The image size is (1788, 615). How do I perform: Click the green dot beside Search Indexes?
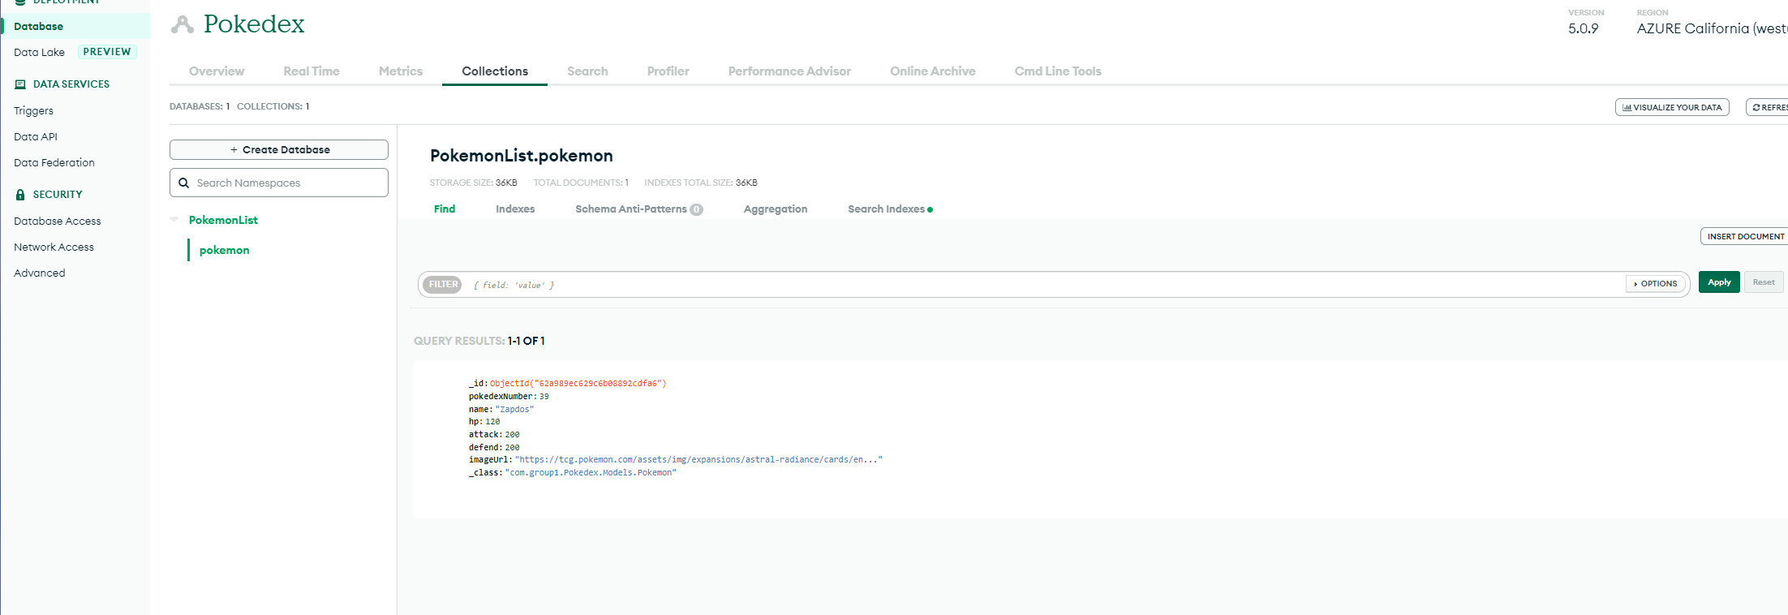930,210
